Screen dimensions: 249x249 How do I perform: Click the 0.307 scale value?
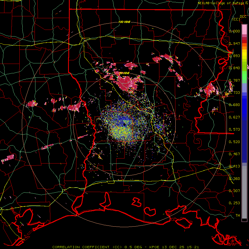[x=234, y=191]
